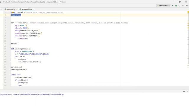Image resolution: width=189 pixels, height=106 pixels.
Task: Close the Modbusa.py tab
Action: coord(17,9)
